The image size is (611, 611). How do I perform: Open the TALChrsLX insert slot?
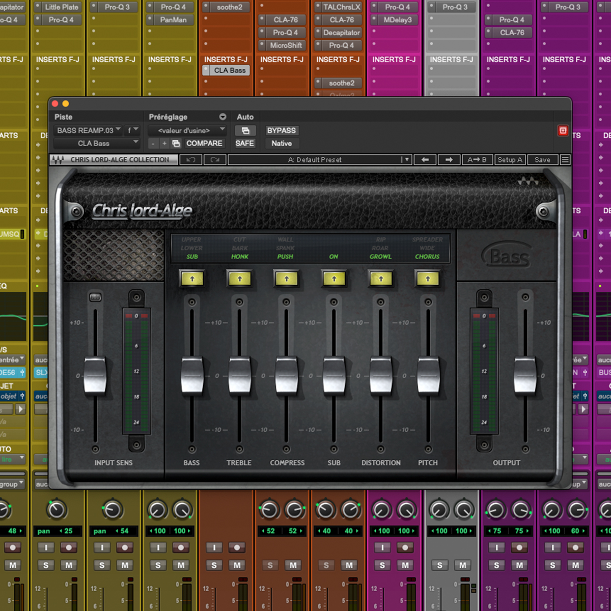(338, 7)
